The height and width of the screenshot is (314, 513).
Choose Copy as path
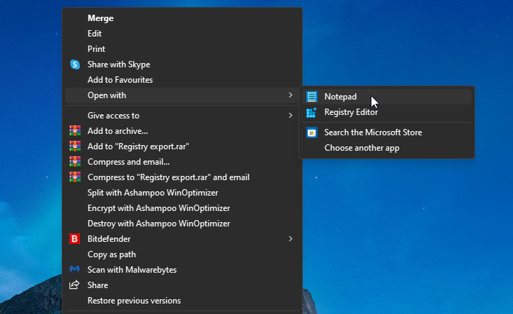[x=111, y=254]
